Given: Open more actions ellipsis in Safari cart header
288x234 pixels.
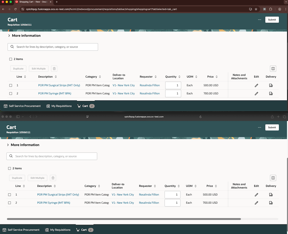Looking at the screenshot, I should [259, 127].
